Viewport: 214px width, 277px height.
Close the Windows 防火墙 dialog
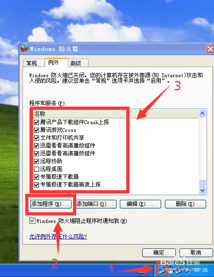click(210, 49)
